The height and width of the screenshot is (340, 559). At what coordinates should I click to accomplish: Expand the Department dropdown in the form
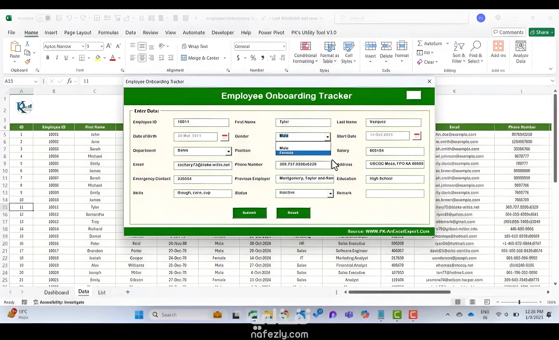[229, 151]
